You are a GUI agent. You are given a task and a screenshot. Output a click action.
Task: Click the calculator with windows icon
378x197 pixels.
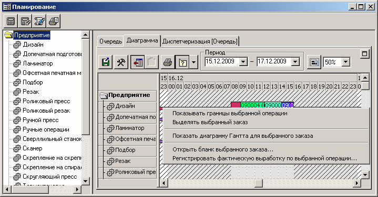point(25,21)
